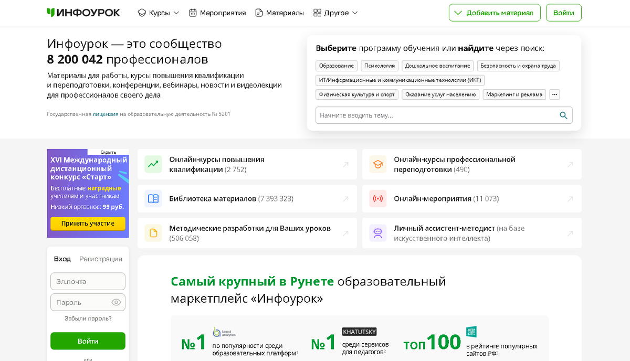The image size is (630, 361).
Task: Toggle password visibility eye icon
Action: pos(116,302)
